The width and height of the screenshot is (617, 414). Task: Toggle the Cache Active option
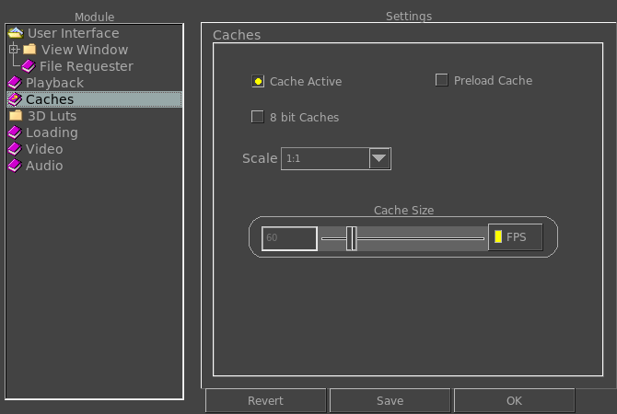click(x=258, y=81)
